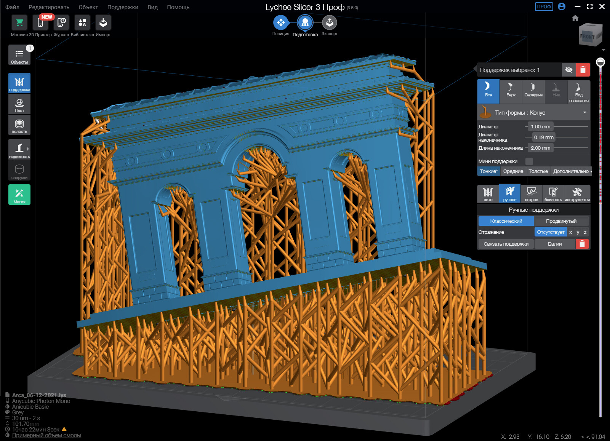Click the Связать поддержки button
The width and height of the screenshot is (610, 441).
pyautogui.click(x=506, y=244)
